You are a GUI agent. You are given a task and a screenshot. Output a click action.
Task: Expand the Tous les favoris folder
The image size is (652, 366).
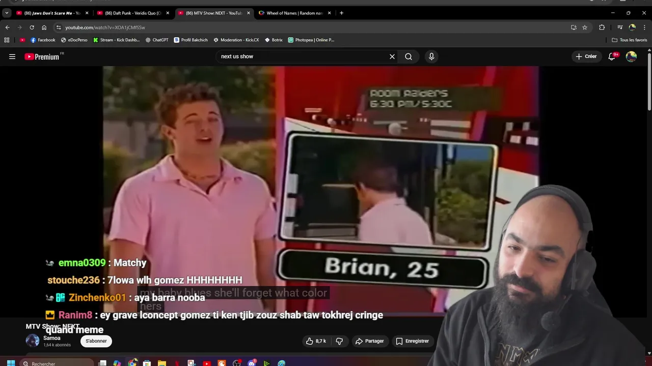point(630,40)
